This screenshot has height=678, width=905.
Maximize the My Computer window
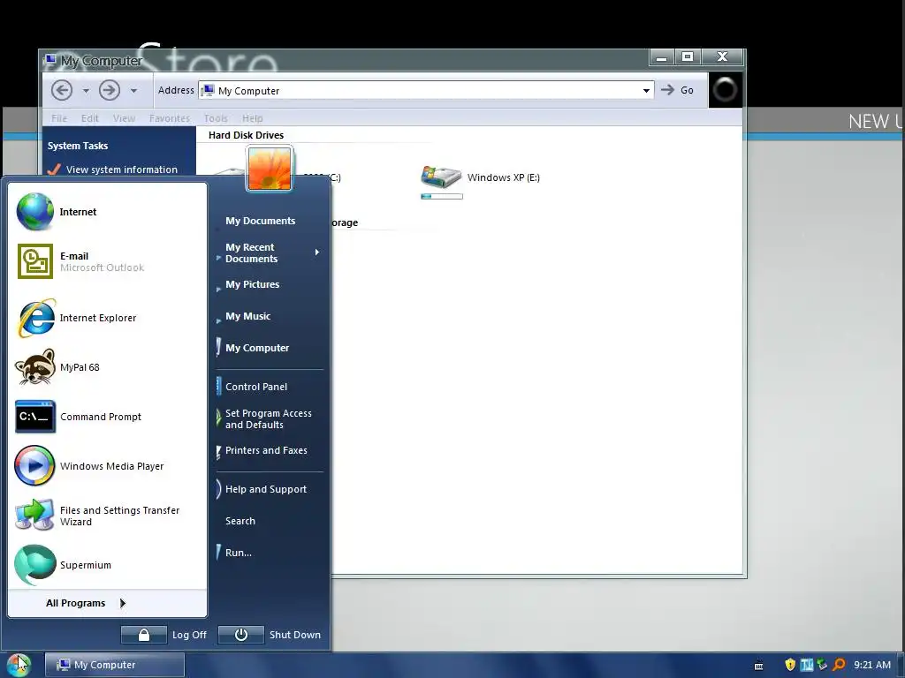(688, 57)
